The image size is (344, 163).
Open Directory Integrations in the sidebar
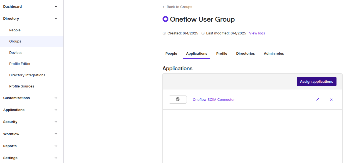tap(27, 75)
